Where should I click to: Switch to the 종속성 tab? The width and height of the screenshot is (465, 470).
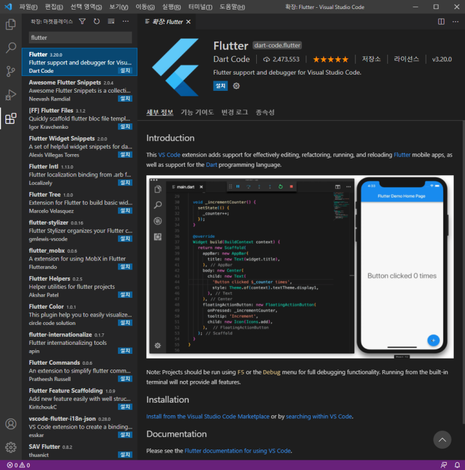click(x=265, y=113)
